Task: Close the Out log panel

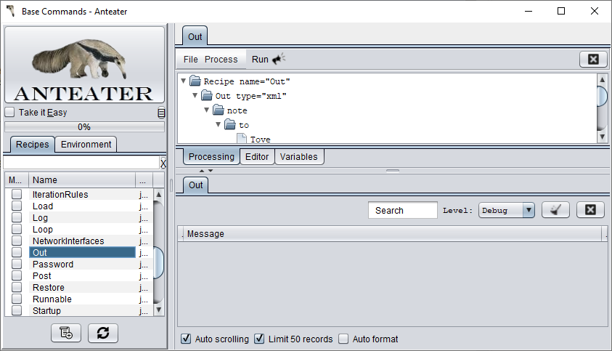Action: 590,210
